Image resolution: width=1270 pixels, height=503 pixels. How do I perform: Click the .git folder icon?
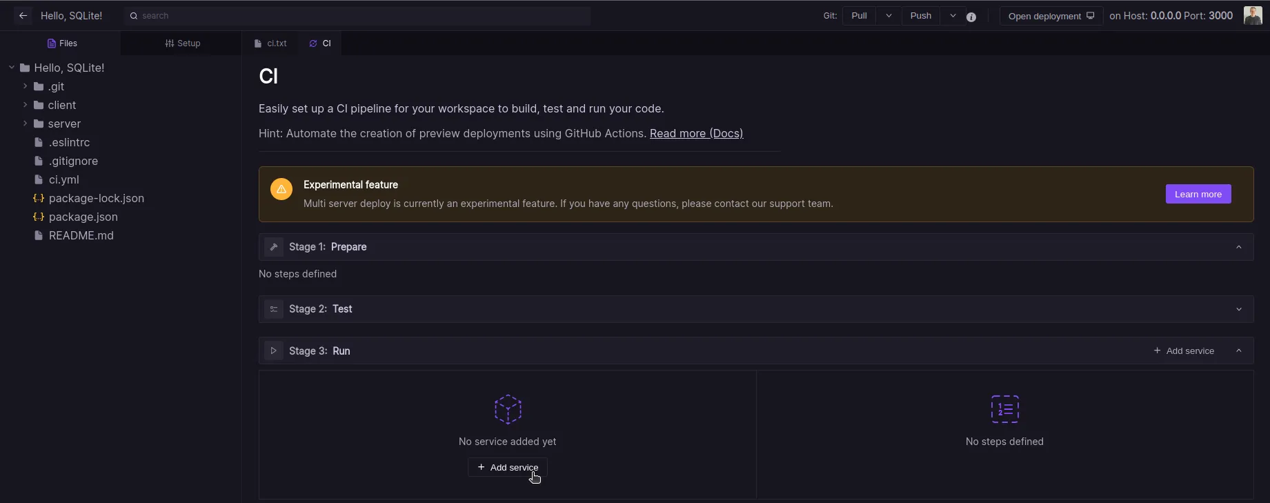point(39,86)
